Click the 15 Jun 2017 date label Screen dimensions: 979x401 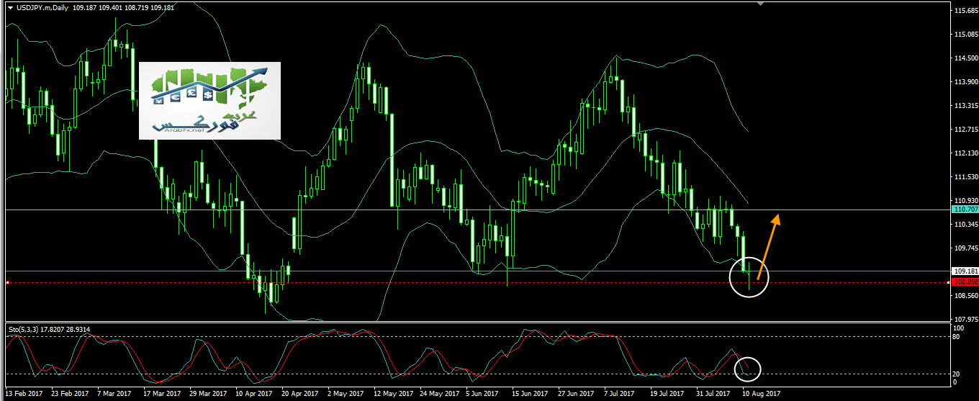[x=531, y=395]
